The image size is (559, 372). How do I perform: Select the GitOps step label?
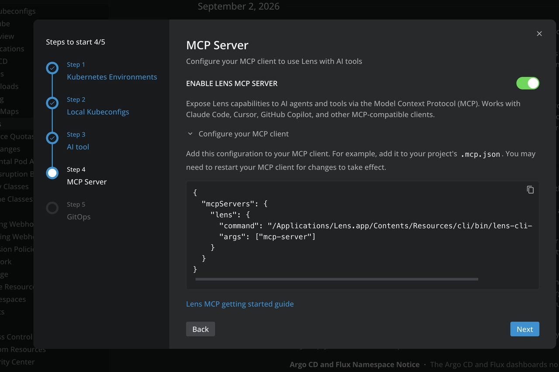pos(79,217)
